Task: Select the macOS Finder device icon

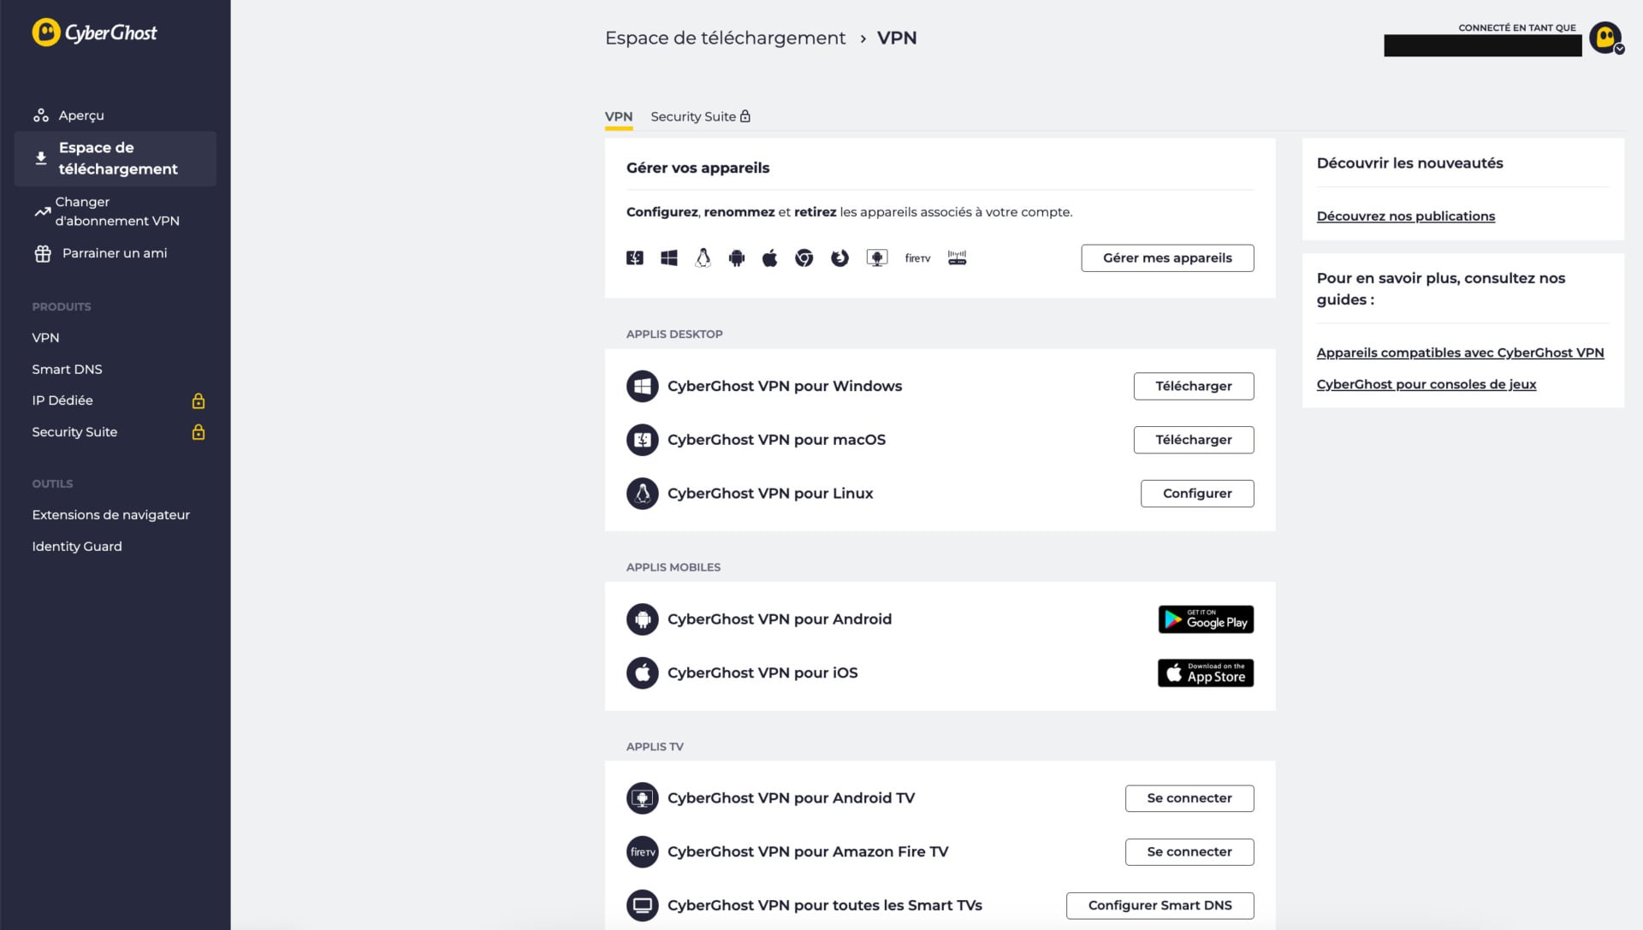Action: click(x=634, y=258)
